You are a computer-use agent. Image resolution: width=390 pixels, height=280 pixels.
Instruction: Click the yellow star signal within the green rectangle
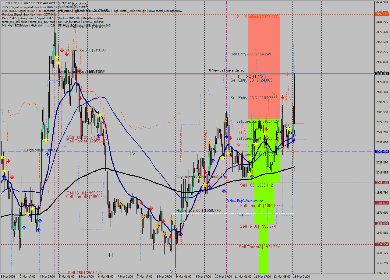264,133
